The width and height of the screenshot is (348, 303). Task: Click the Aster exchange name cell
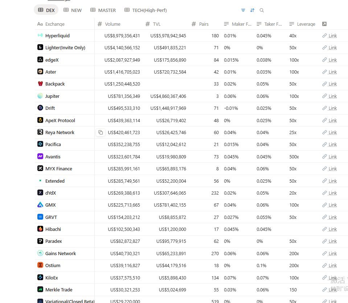tap(51, 72)
